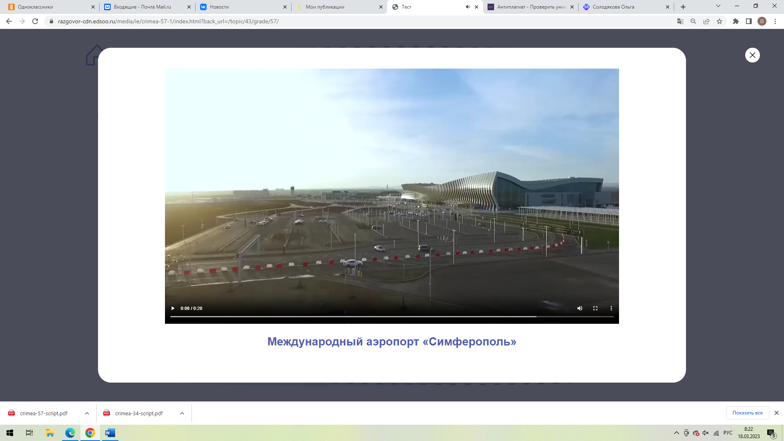Open the zoom magnifier icon
Image resolution: width=784 pixels, height=441 pixels.
[693, 21]
